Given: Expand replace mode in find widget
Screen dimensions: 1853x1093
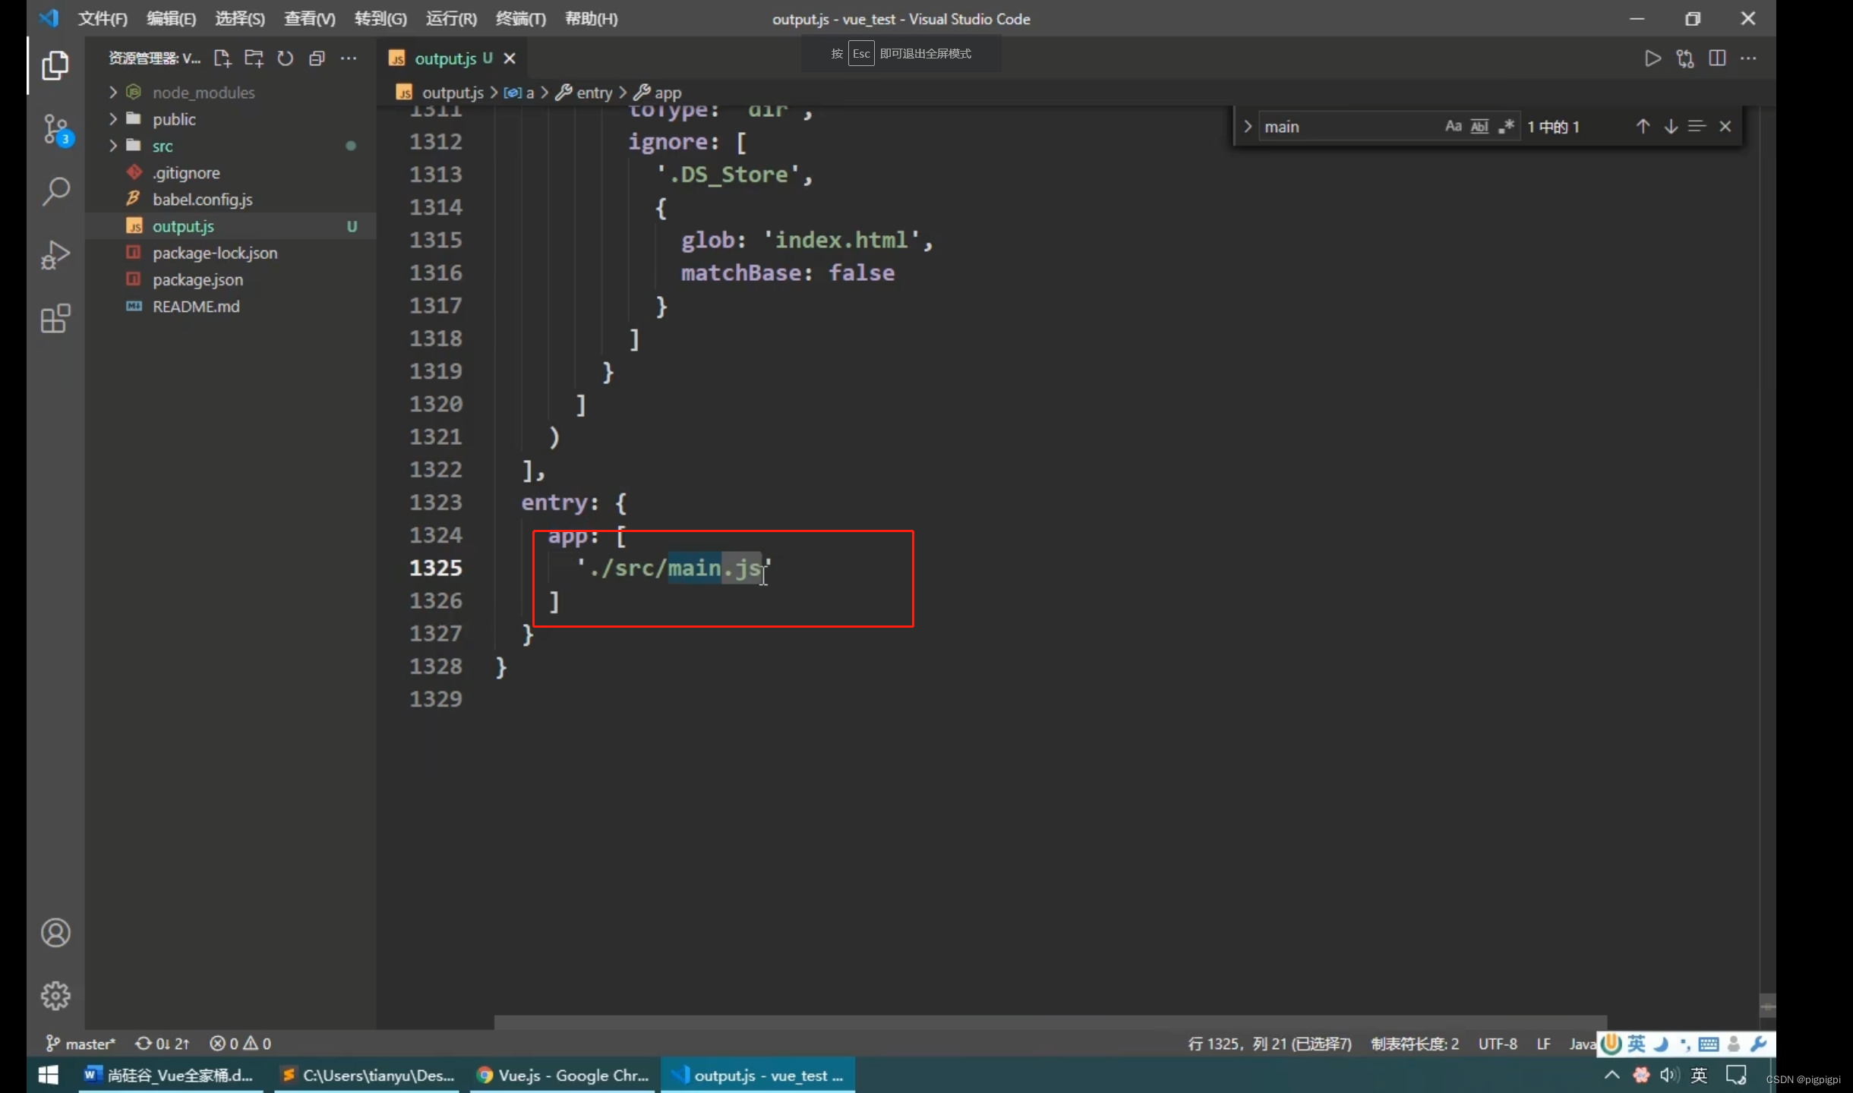Looking at the screenshot, I should [x=1247, y=127].
